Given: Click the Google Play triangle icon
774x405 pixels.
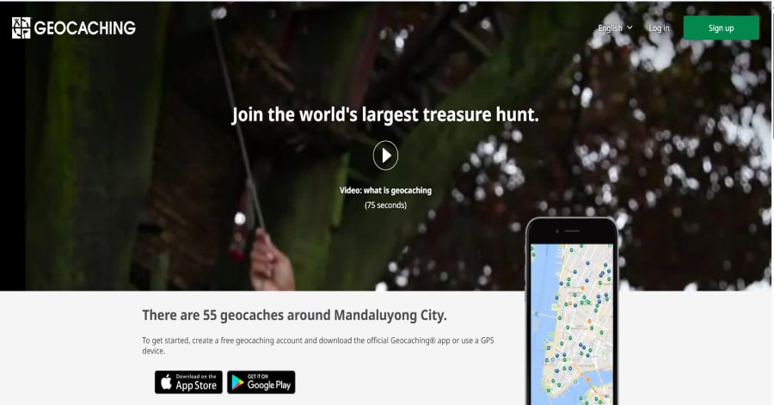Looking at the screenshot, I should pos(237,383).
